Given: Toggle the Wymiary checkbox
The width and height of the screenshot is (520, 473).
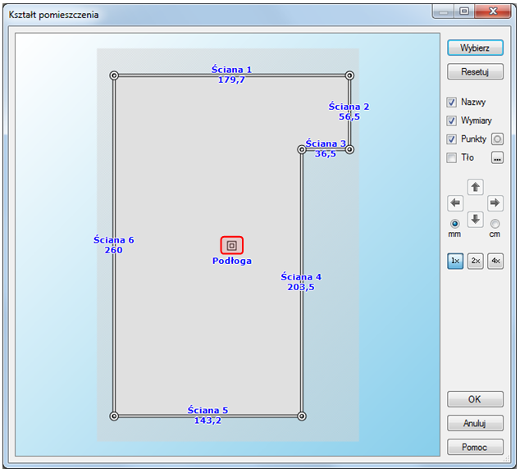Looking at the screenshot, I should 452,121.
